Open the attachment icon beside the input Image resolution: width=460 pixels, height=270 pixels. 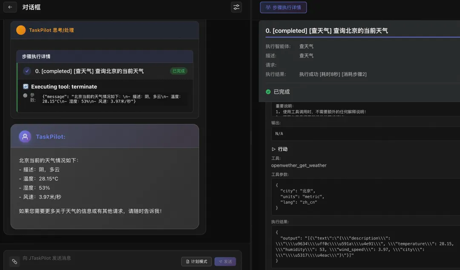click(14, 260)
